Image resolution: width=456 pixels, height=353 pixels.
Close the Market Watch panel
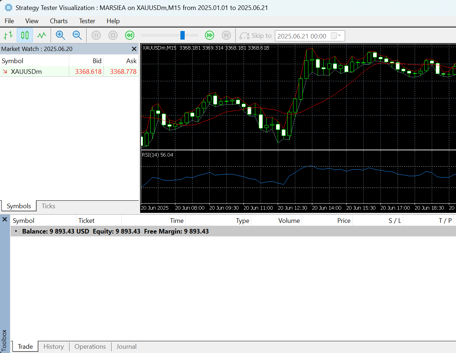(134, 49)
